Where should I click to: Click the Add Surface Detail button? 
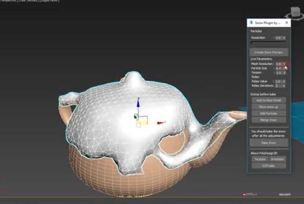(x=269, y=100)
